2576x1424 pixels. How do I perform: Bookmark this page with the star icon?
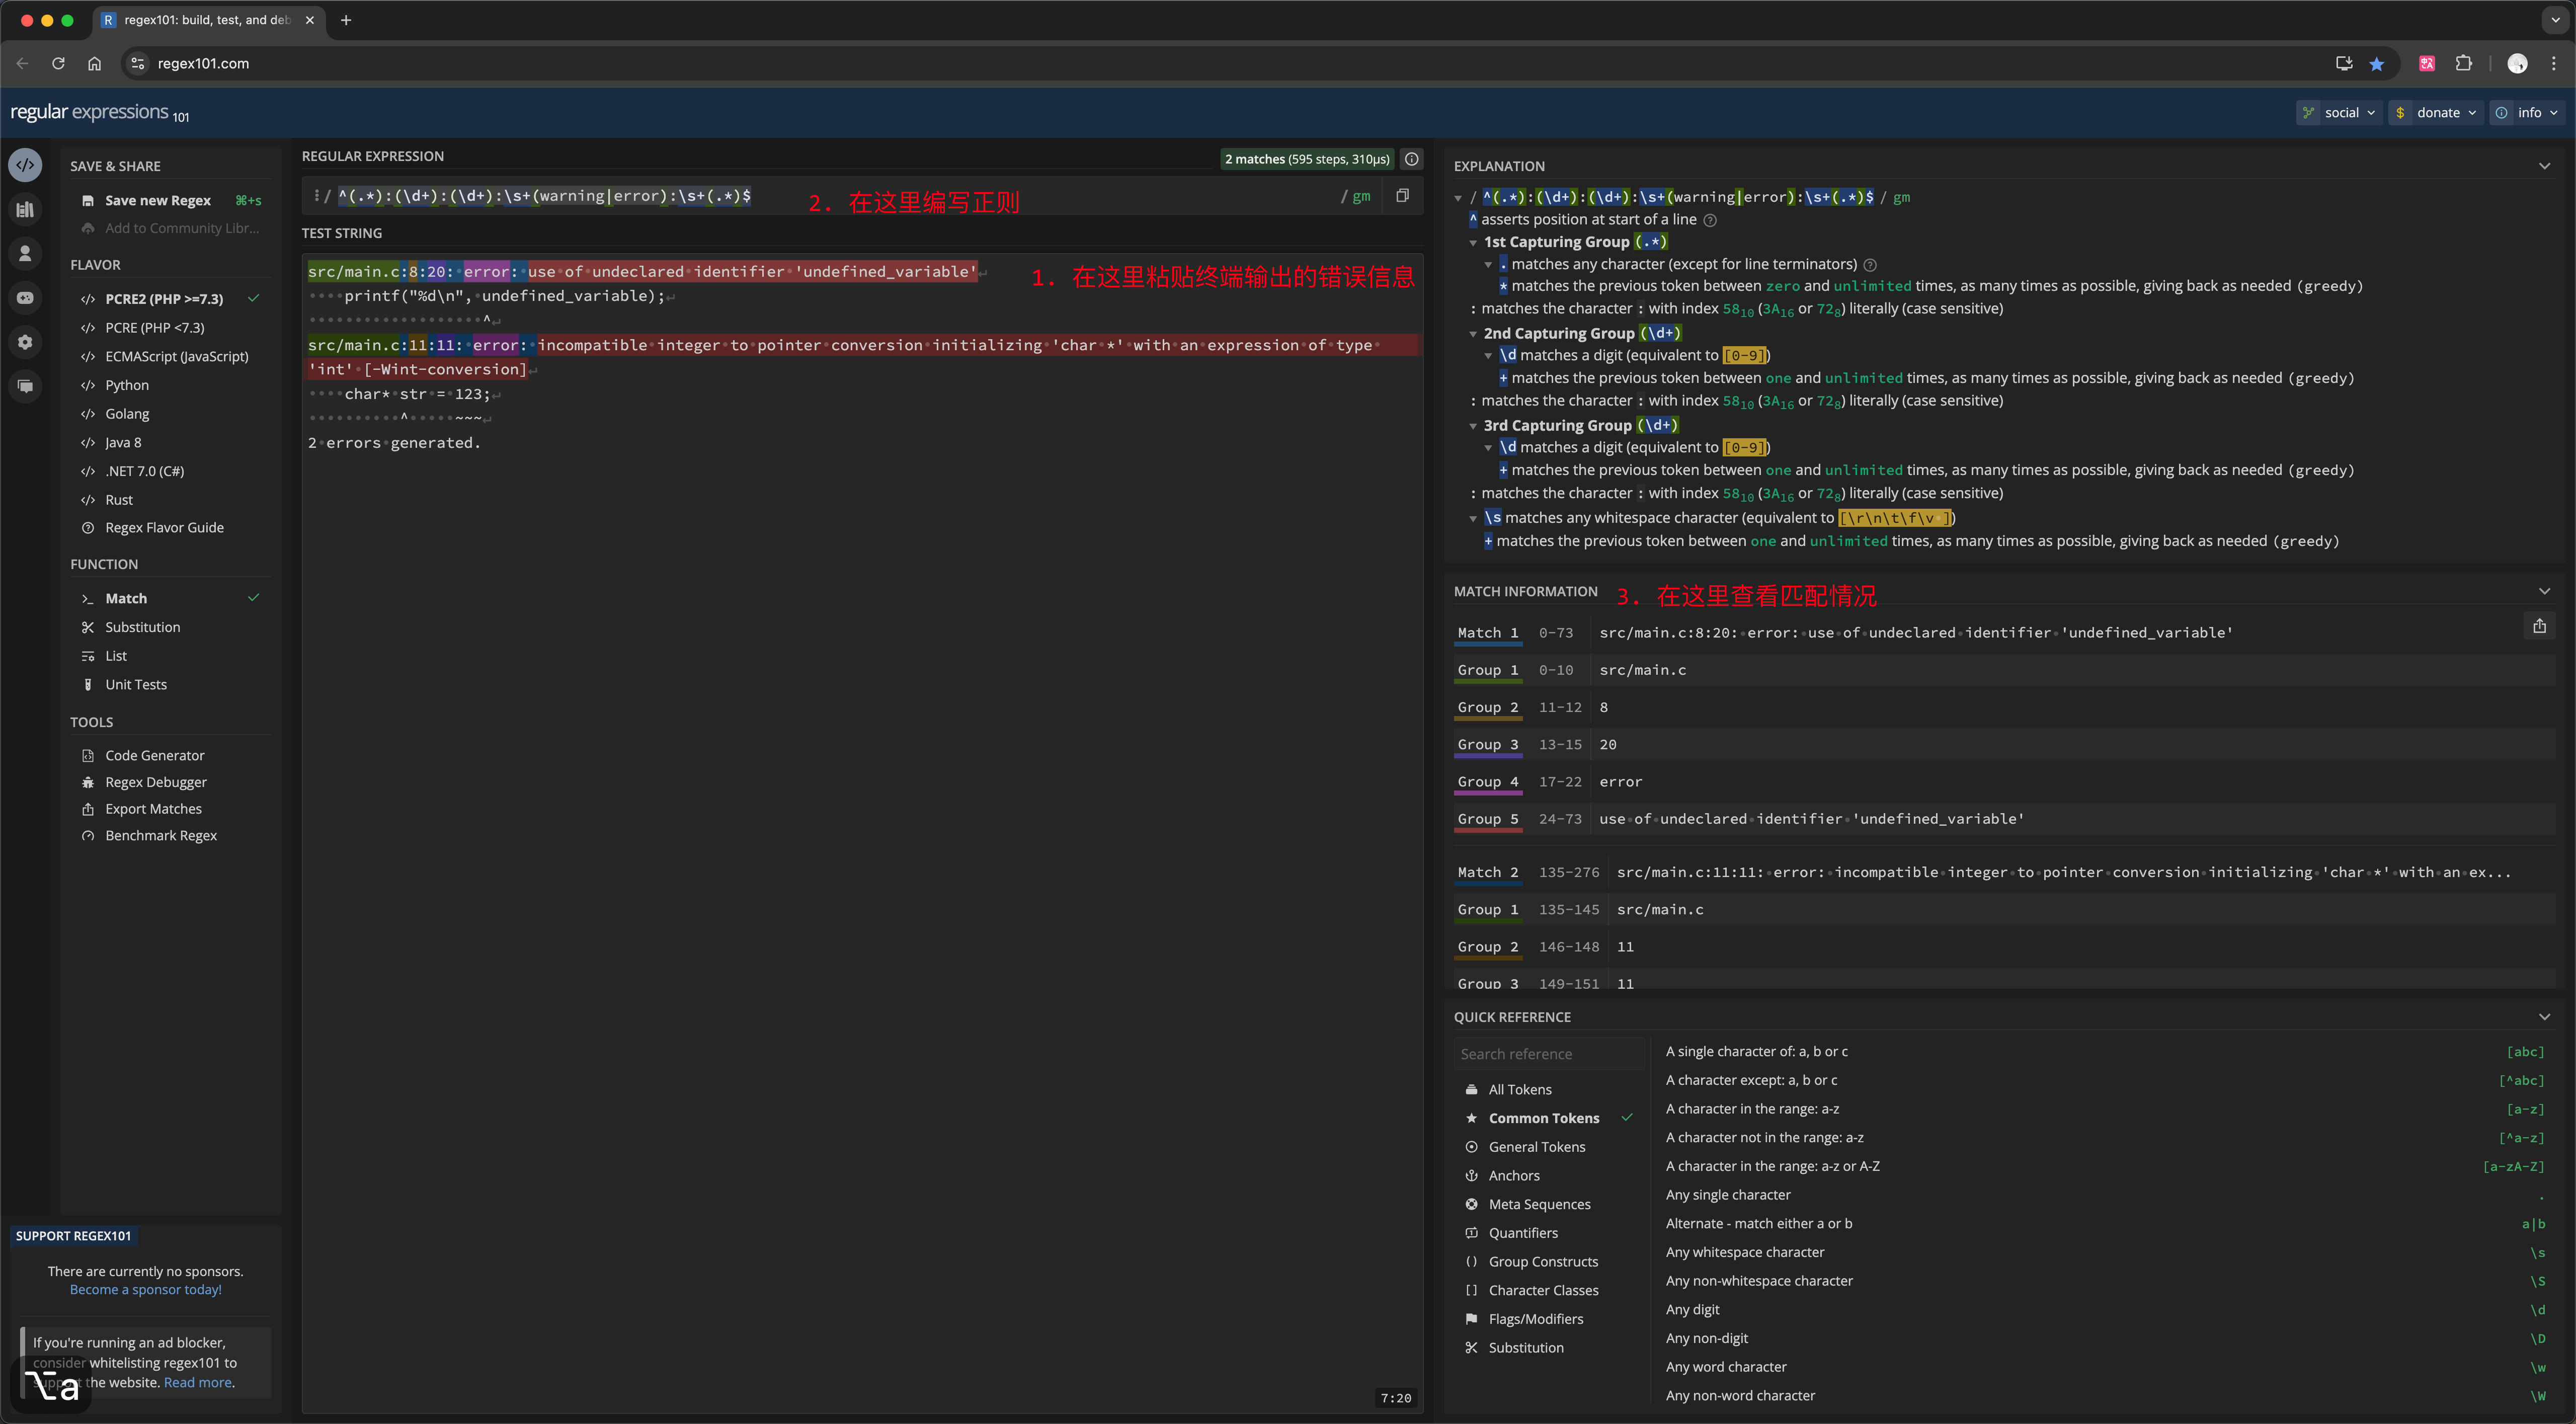(x=2377, y=64)
